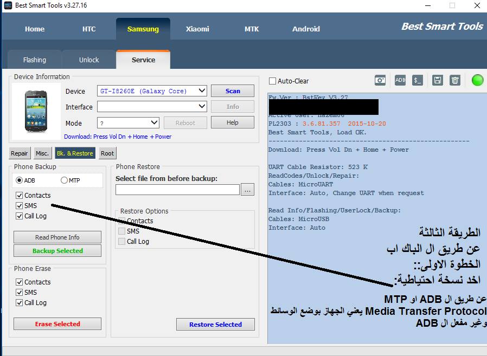The height and width of the screenshot is (356, 487).
Task: Minimize the Best Smart Tools window
Action: coord(428,5)
